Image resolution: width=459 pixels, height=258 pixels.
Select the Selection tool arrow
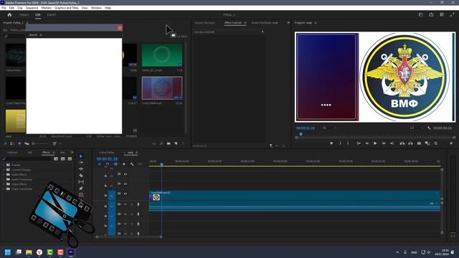pyautogui.click(x=81, y=156)
